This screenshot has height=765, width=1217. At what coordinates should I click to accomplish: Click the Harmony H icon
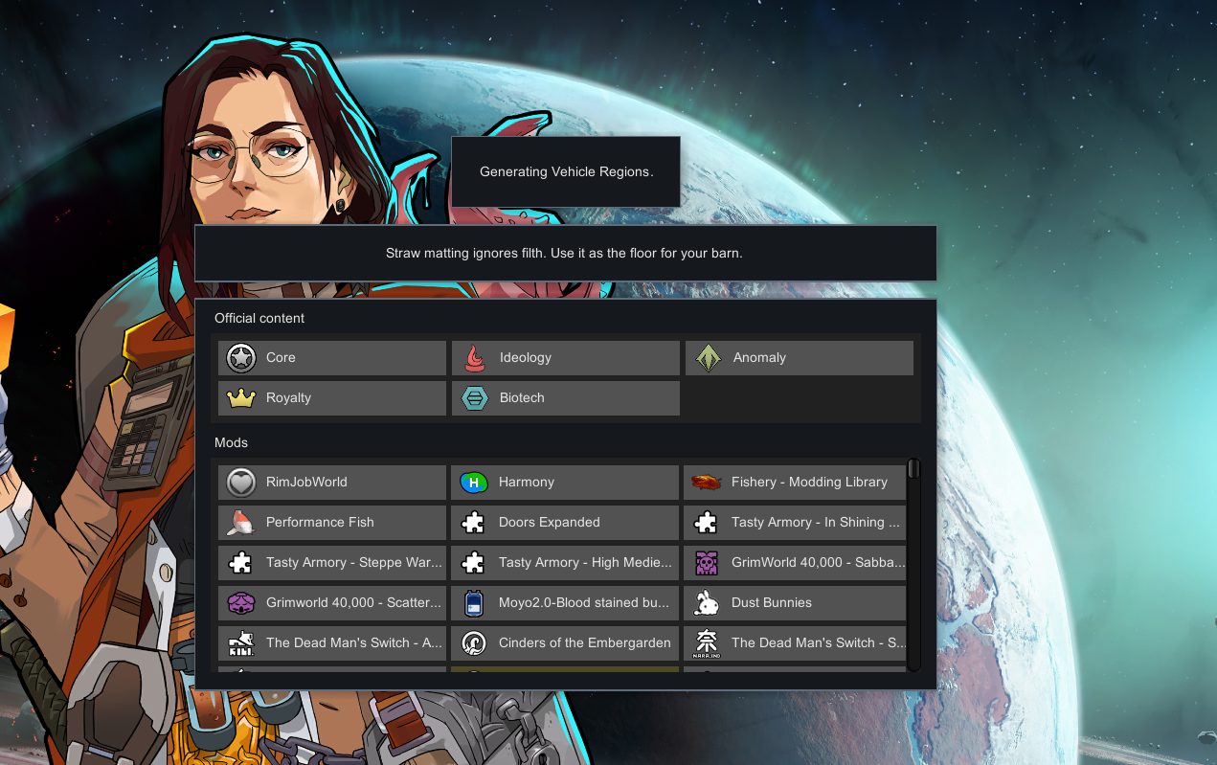474,483
